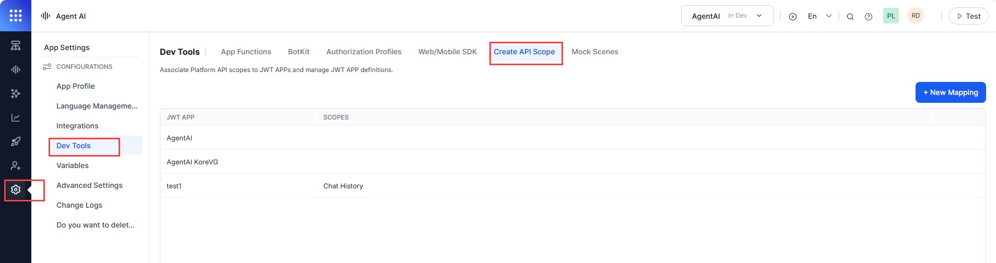Expand the AgentAI In Dev app dropdown
Image resolution: width=996 pixels, height=263 pixels.
(727, 16)
